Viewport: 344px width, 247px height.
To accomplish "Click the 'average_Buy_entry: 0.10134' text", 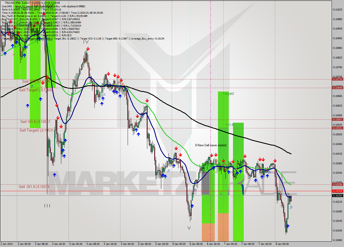I will (148, 38).
